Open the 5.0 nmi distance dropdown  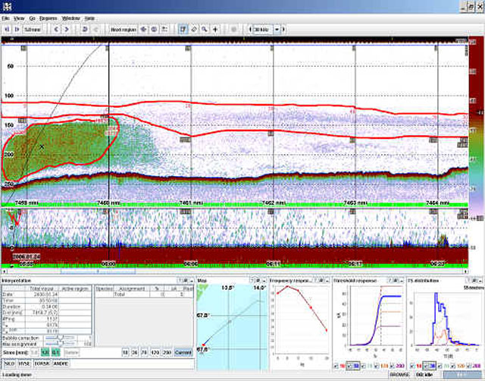click(33, 29)
